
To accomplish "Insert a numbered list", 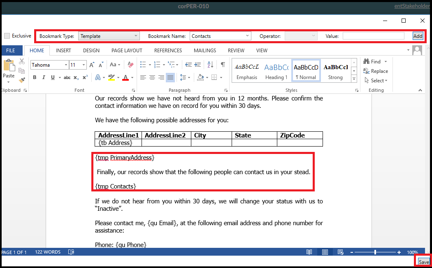I will pyautogui.click(x=157, y=65).
